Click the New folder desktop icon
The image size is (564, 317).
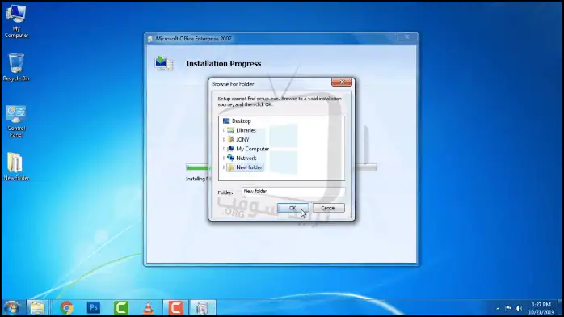16,167
